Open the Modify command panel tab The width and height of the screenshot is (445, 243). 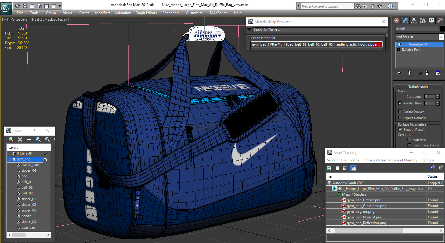click(x=405, y=20)
